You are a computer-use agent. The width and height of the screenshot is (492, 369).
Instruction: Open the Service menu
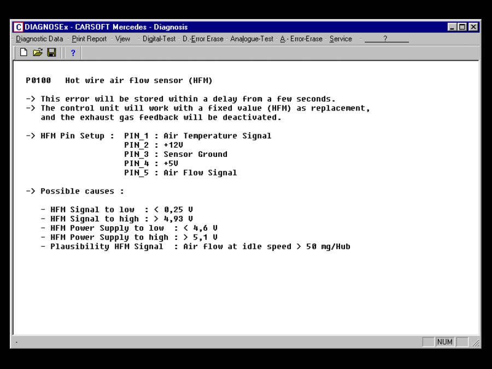click(341, 39)
